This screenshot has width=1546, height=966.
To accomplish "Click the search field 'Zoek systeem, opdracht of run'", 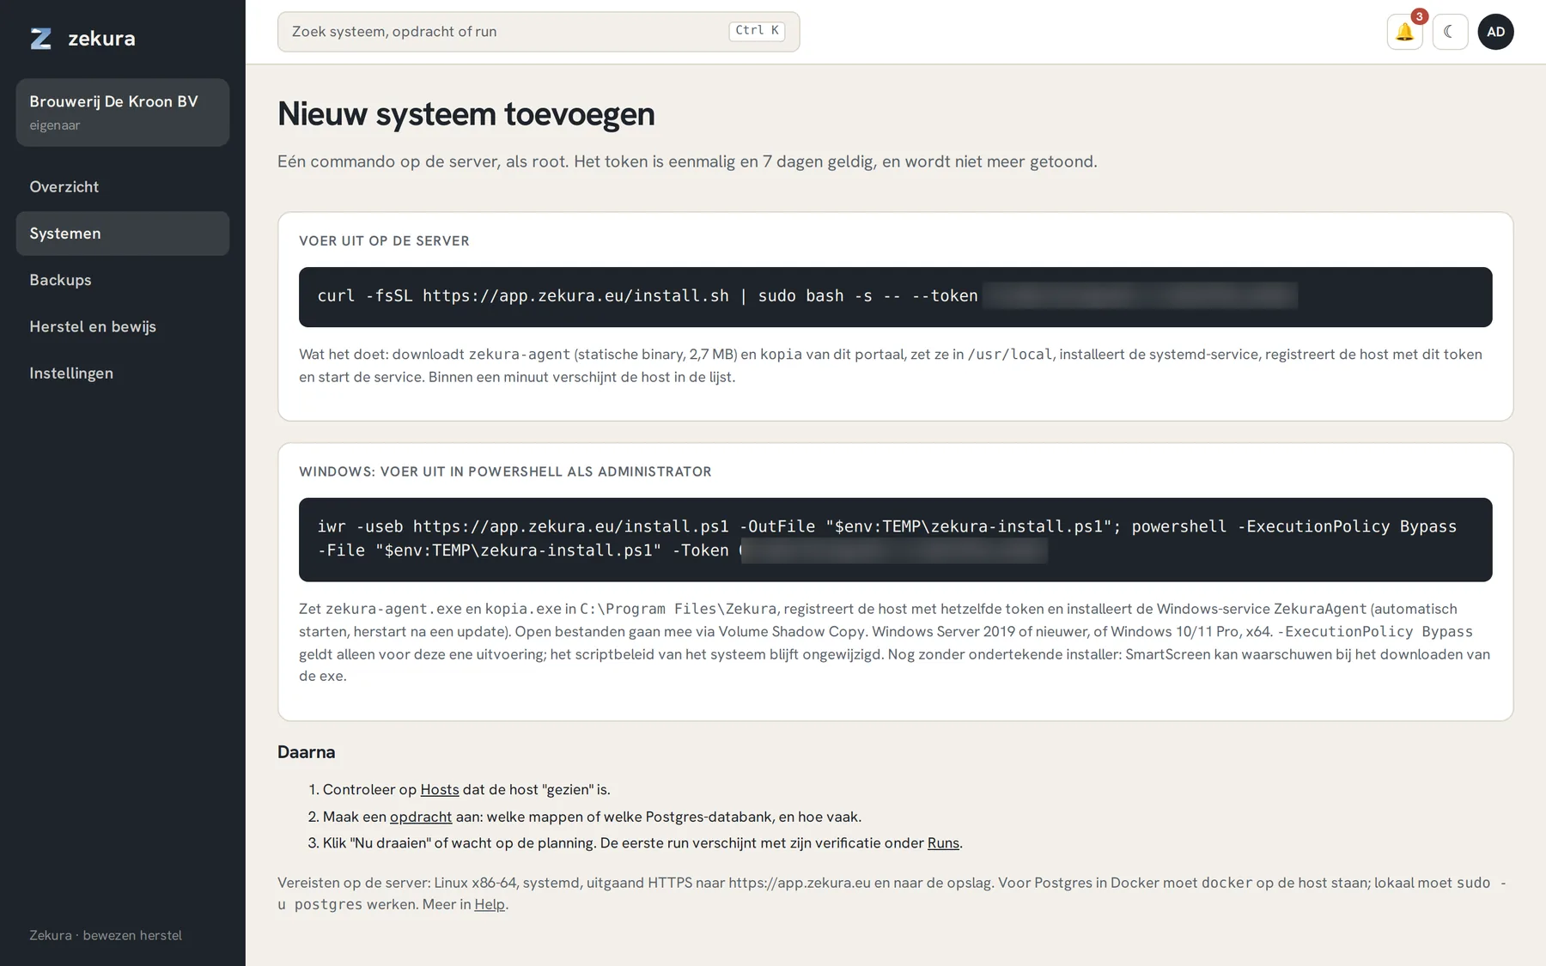I will [x=539, y=32].
